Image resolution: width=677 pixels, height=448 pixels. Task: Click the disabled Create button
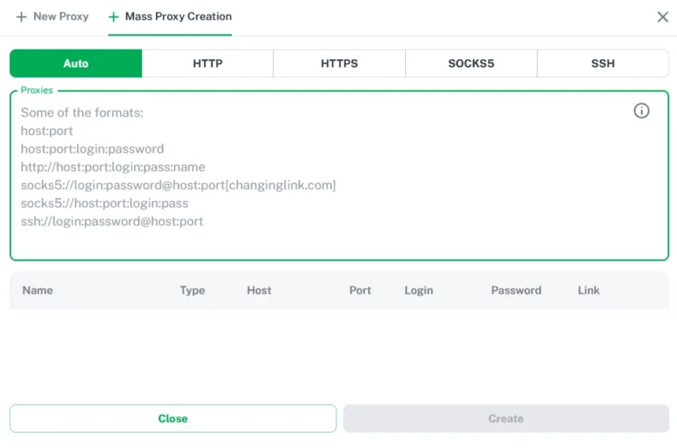(506, 418)
